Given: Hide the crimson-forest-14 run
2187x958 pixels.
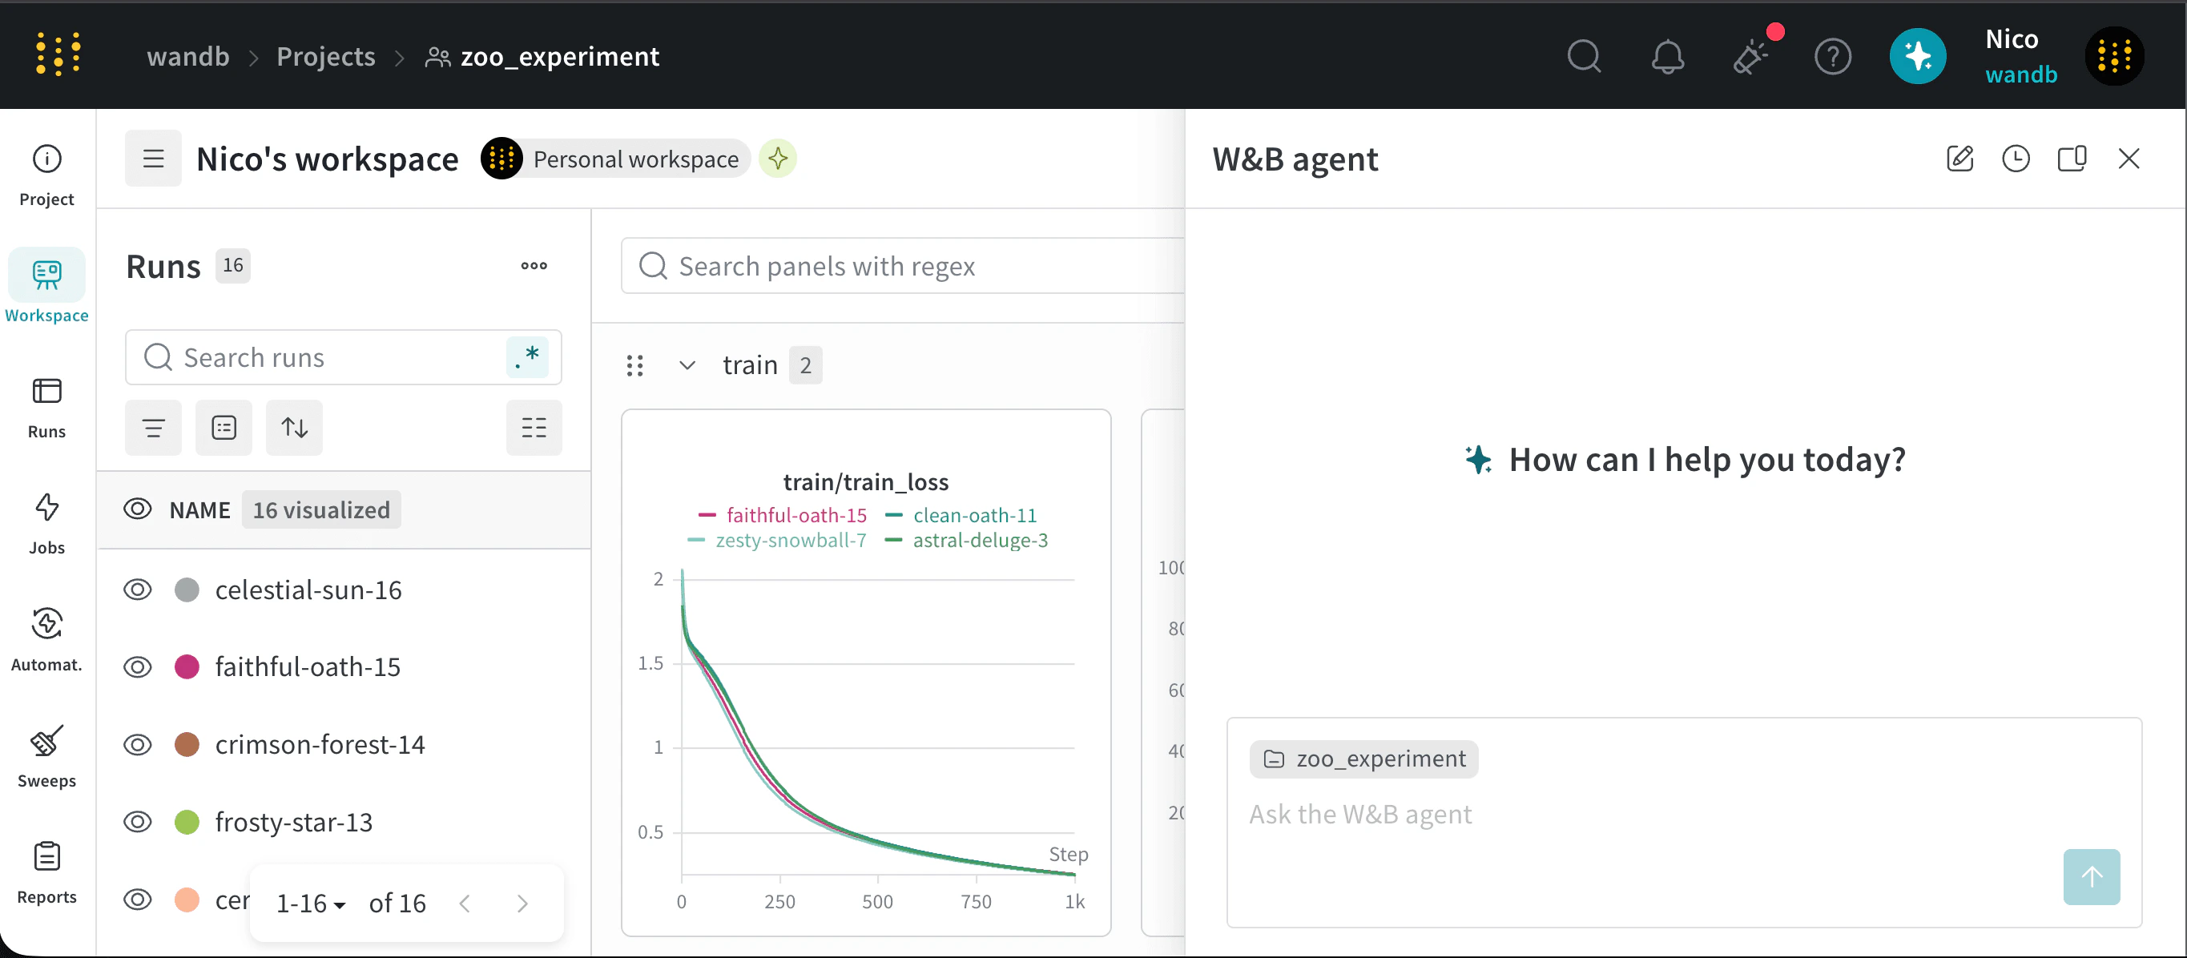Looking at the screenshot, I should 138,744.
